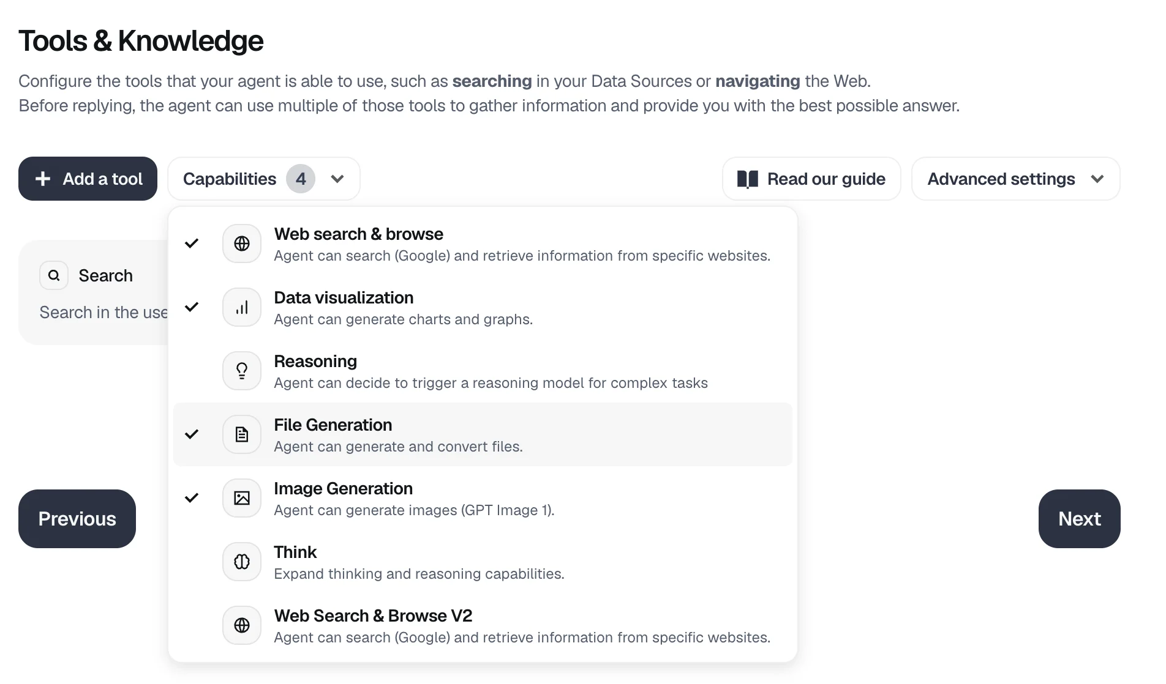Uncheck the Image Generation capability
This screenshot has width=1166, height=684.
[x=429, y=497]
